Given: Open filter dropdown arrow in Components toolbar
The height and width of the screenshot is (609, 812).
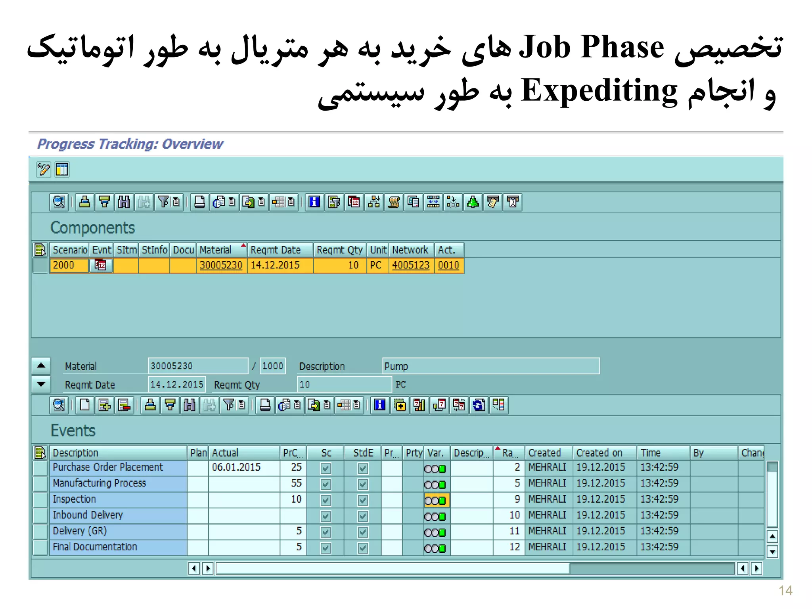Looking at the screenshot, I should (x=176, y=202).
